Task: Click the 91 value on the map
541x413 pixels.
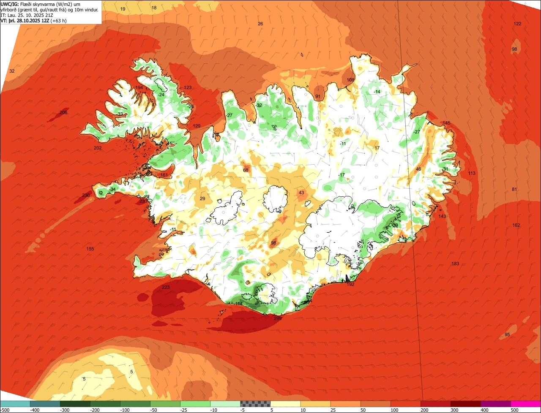Action: [318, 96]
